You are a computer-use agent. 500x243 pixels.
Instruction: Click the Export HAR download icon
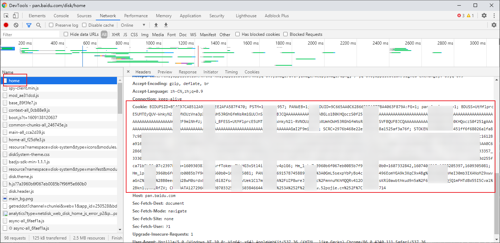point(166,25)
